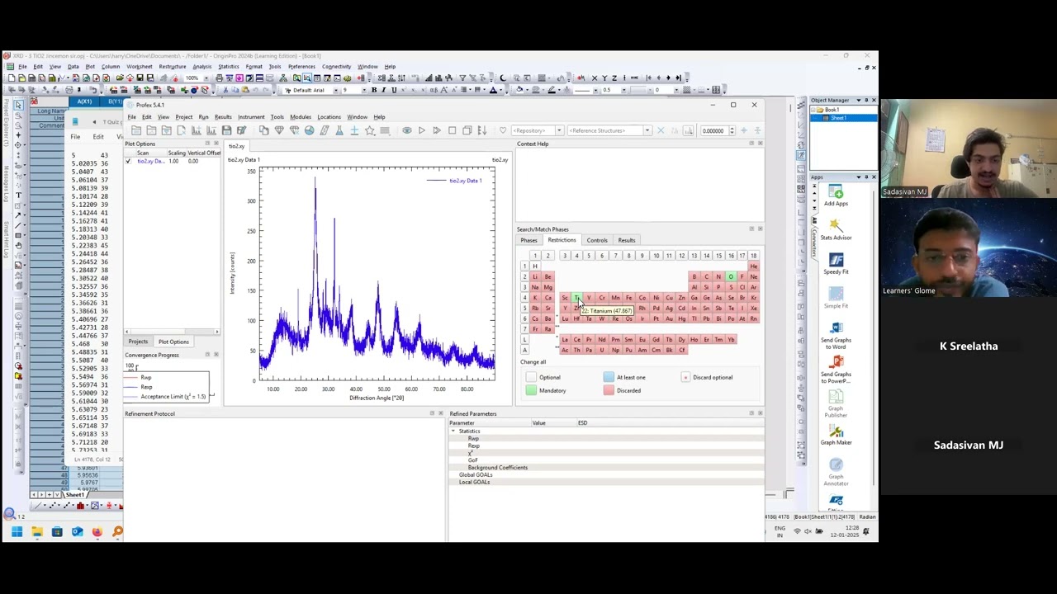Launch the Stats Advisor app
The width and height of the screenshot is (1057, 594).
pyautogui.click(x=836, y=229)
